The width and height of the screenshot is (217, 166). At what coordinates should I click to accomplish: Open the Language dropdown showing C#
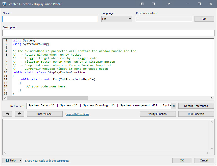(x=129, y=19)
